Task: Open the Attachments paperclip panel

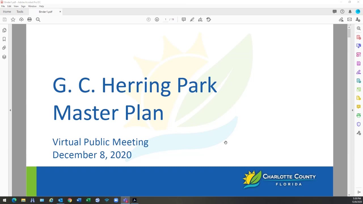Action: pyautogui.click(x=4, y=48)
